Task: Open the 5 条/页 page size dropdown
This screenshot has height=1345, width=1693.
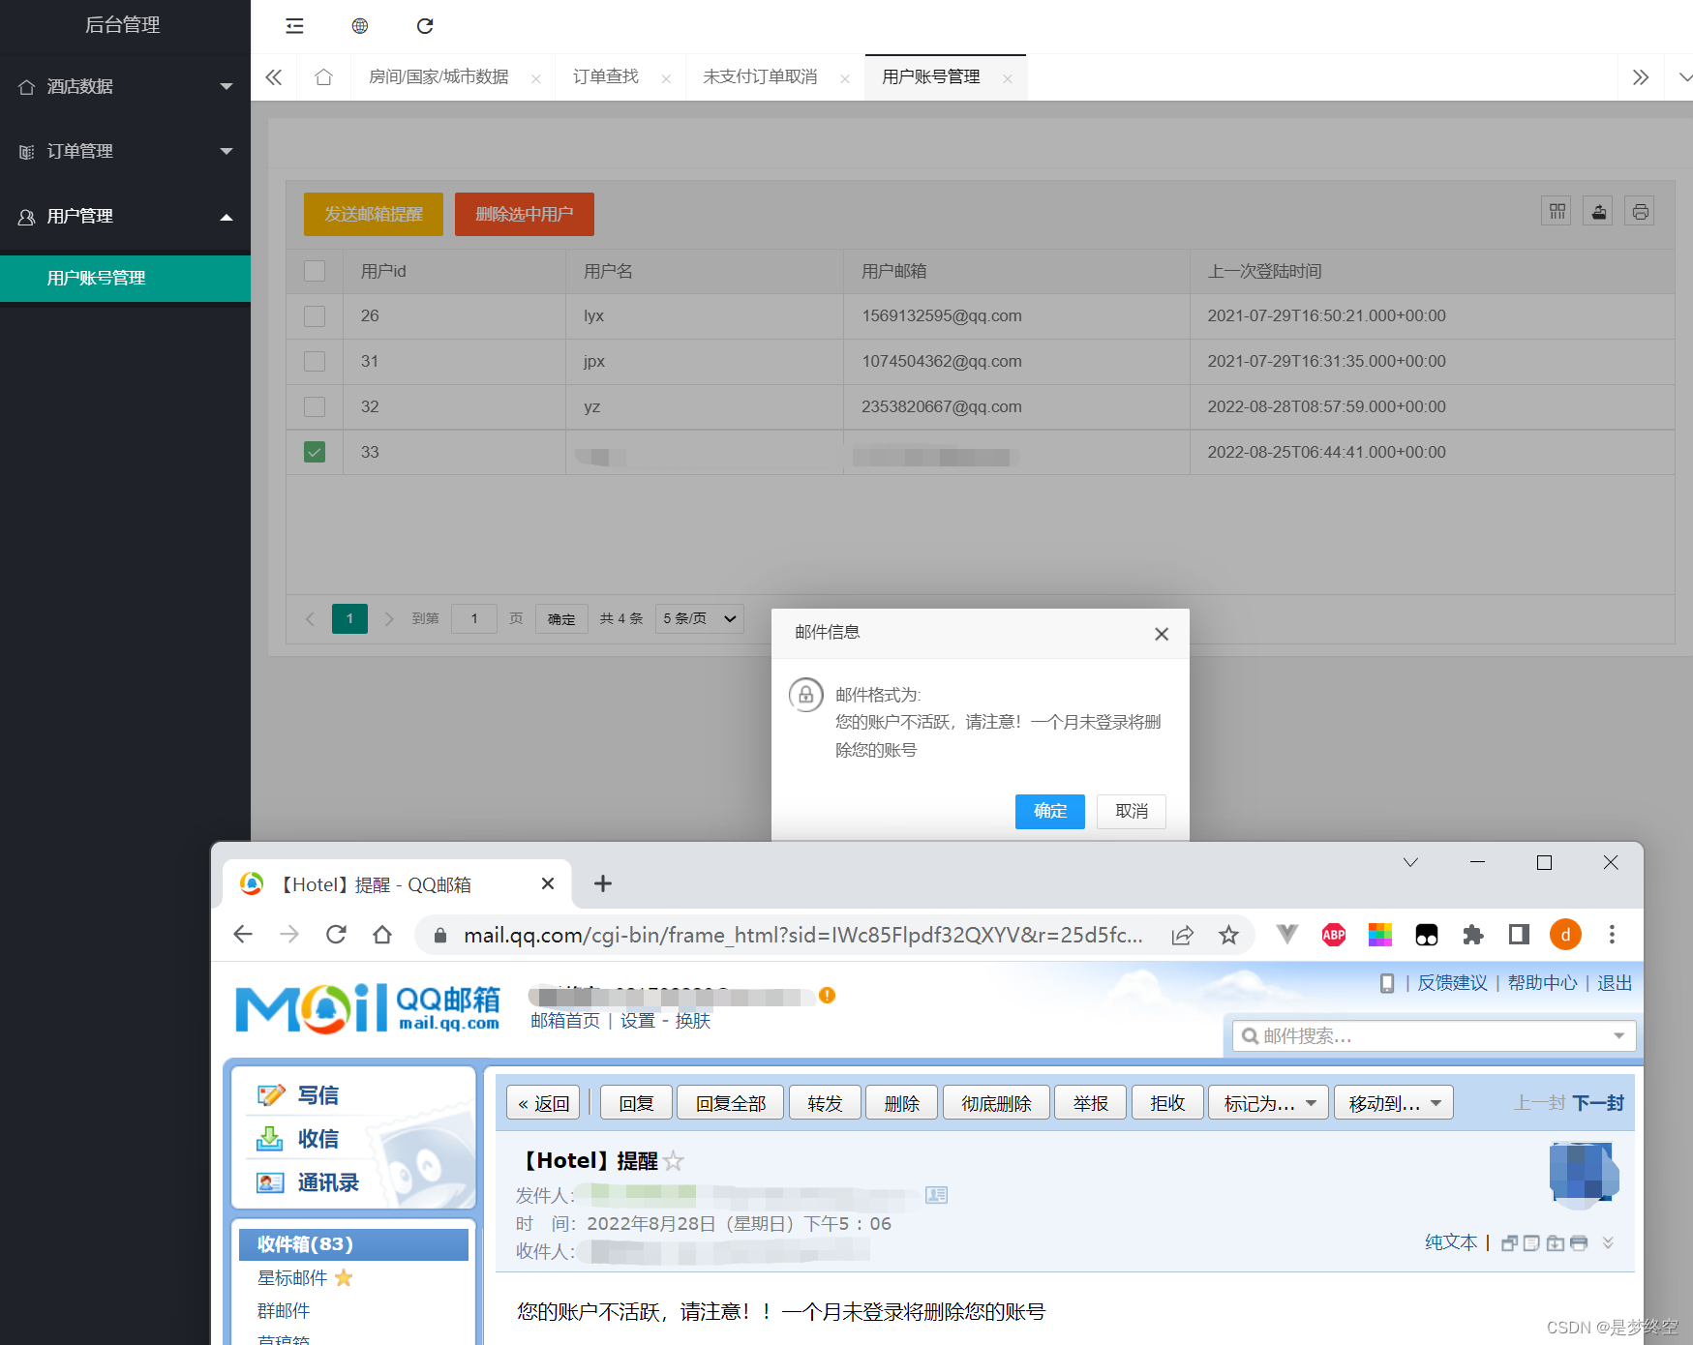Action: pos(700,618)
